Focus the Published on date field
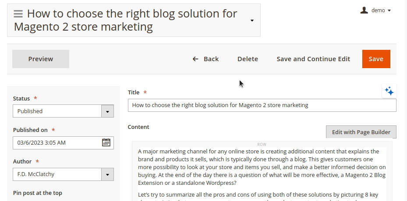407x201 pixels. point(57,142)
